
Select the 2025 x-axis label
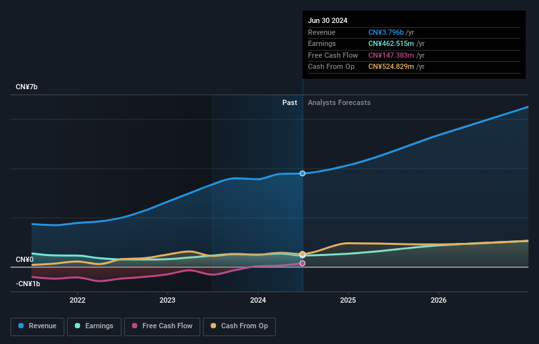[348, 300]
